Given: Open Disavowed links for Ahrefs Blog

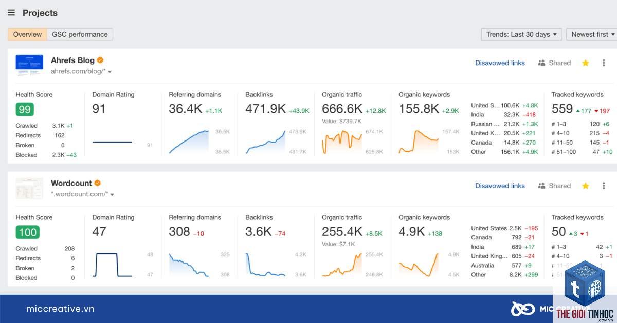Looking at the screenshot, I should coord(500,63).
